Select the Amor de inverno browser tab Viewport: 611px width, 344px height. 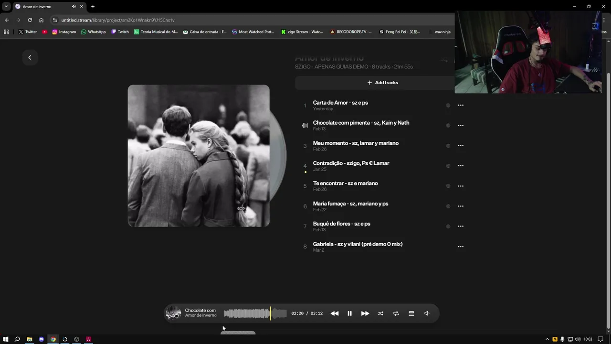[49, 7]
